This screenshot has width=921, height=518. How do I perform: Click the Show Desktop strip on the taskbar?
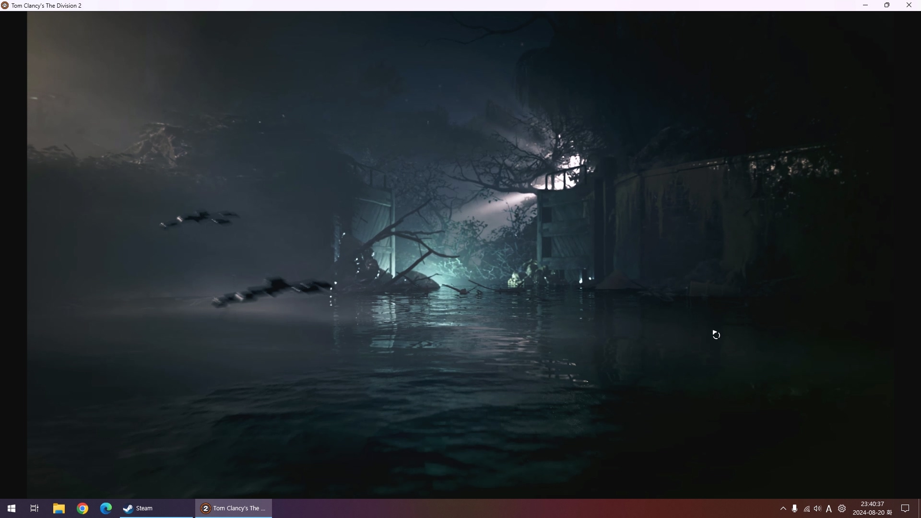click(x=919, y=508)
